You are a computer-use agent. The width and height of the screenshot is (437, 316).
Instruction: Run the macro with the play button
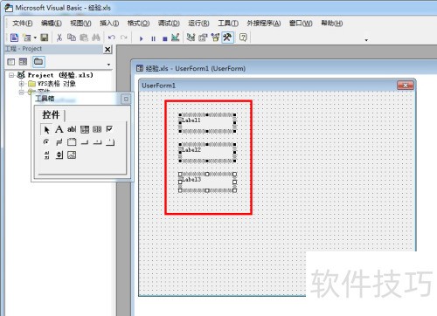pyautogui.click(x=142, y=38)
